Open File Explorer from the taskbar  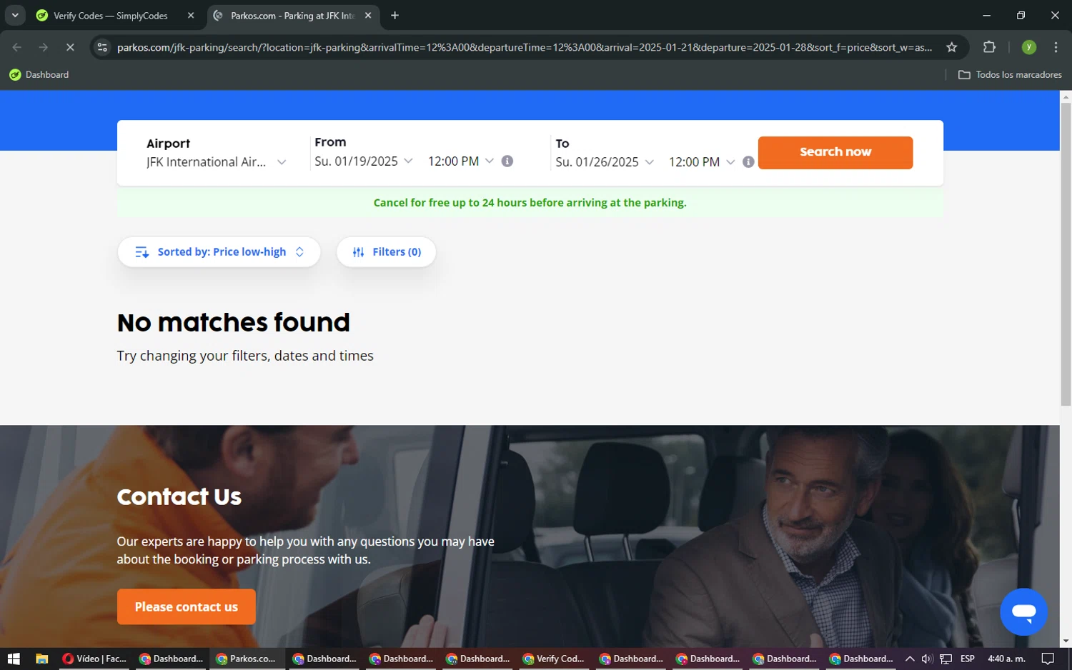[x=41, y=659]
